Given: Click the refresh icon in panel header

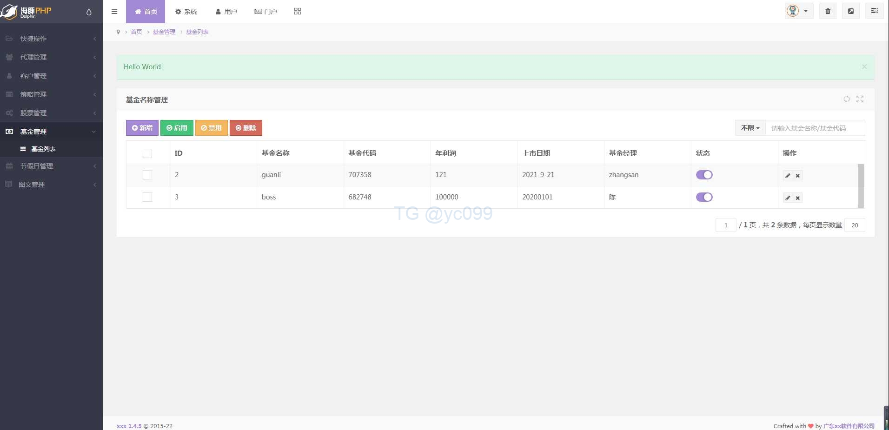Looking at the screenshot, I should point(847,99).
